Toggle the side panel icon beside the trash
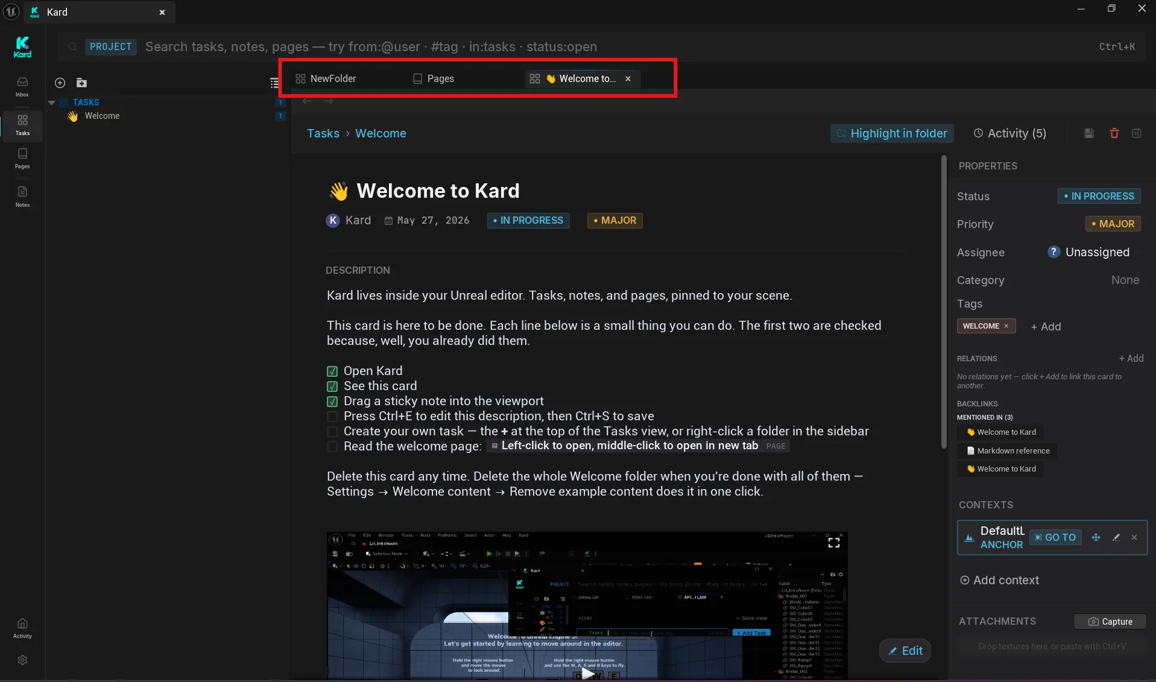The image size is (1156, 682). point(1136,133)
